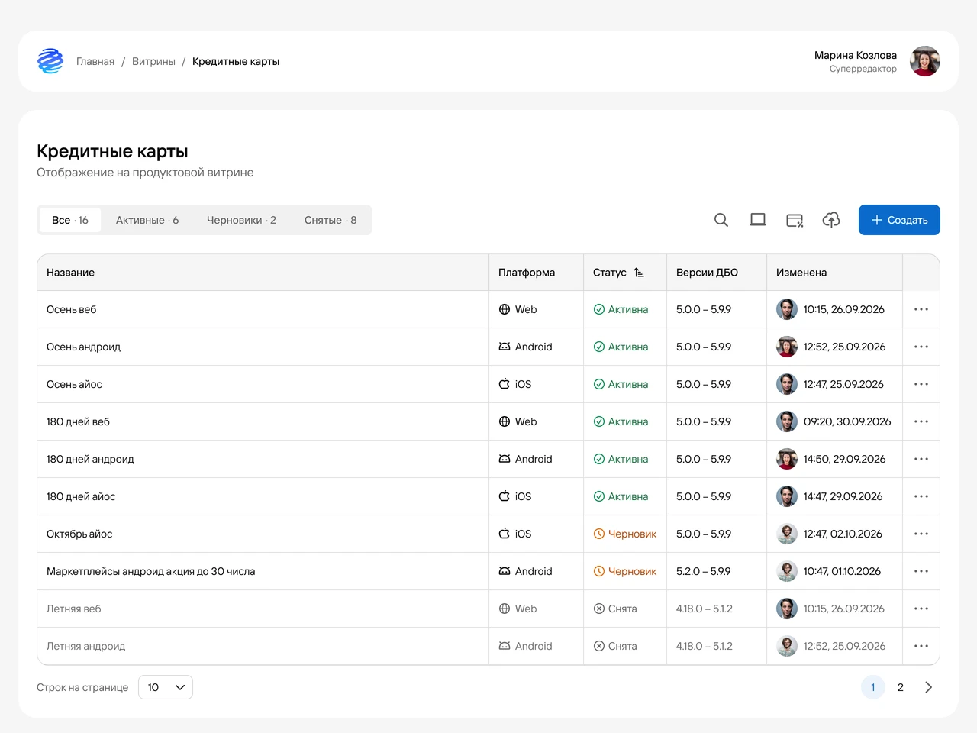
Task: Switch to the Все tab
Action: click(x=70, y=220)
